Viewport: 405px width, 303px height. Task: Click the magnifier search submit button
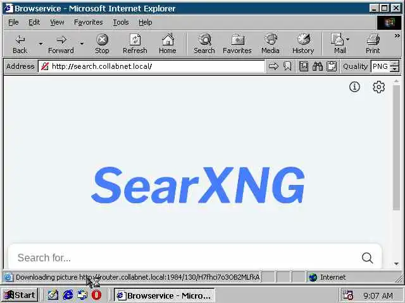pyautogui.click(x=367, y=258)
